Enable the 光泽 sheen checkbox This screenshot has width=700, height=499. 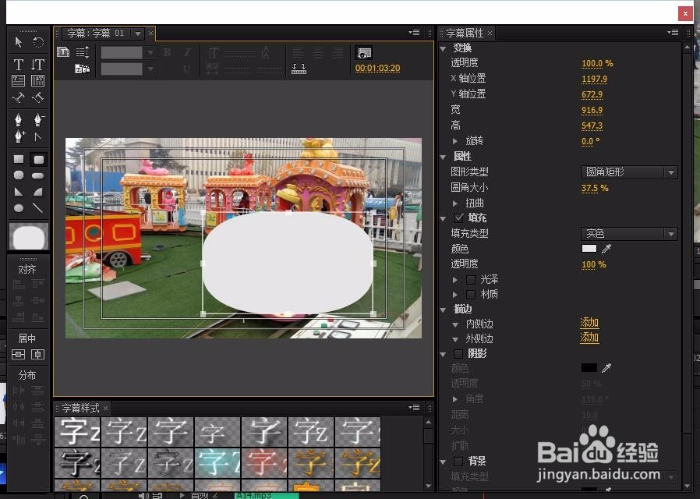471,280
